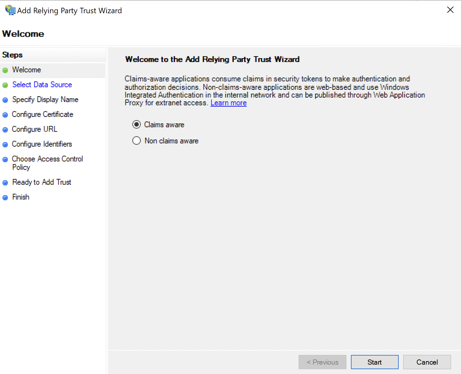Viewport: 461px width, 374px height.
Task: Click the blue bullet beside Finish step
Action: pos(5,198)
